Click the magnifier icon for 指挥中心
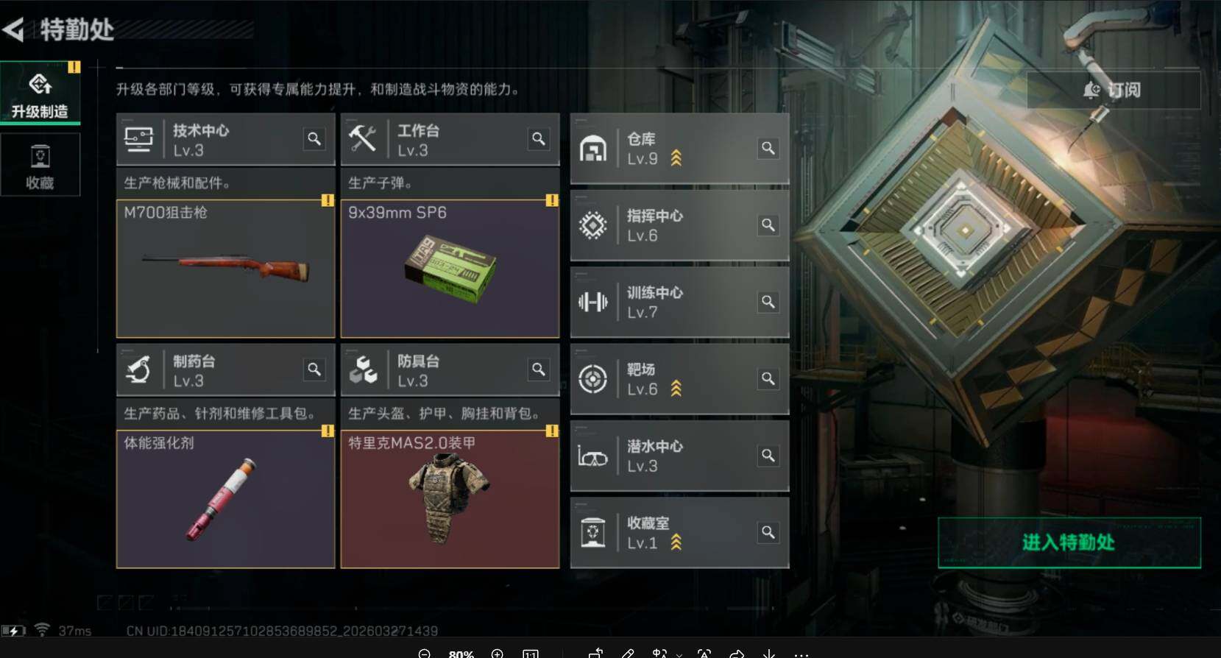Viewport: 1221px width, 658px height. 768,224
